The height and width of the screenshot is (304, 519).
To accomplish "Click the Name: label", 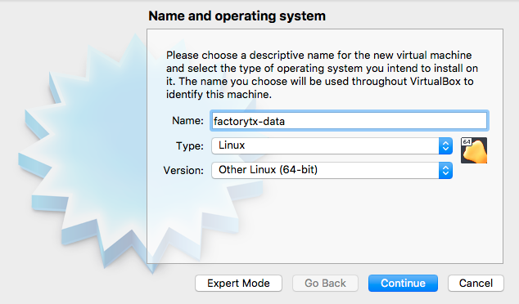I will 187,121.
